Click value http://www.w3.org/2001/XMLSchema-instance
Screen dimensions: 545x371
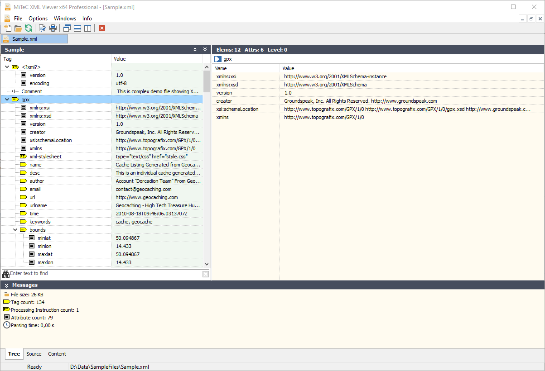click(335, 76)
